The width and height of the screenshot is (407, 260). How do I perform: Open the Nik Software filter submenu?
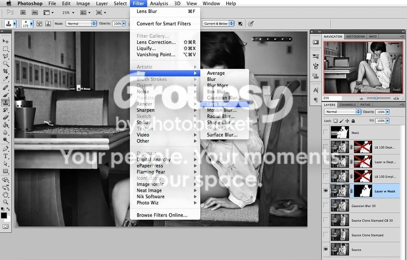pos(165,197)
